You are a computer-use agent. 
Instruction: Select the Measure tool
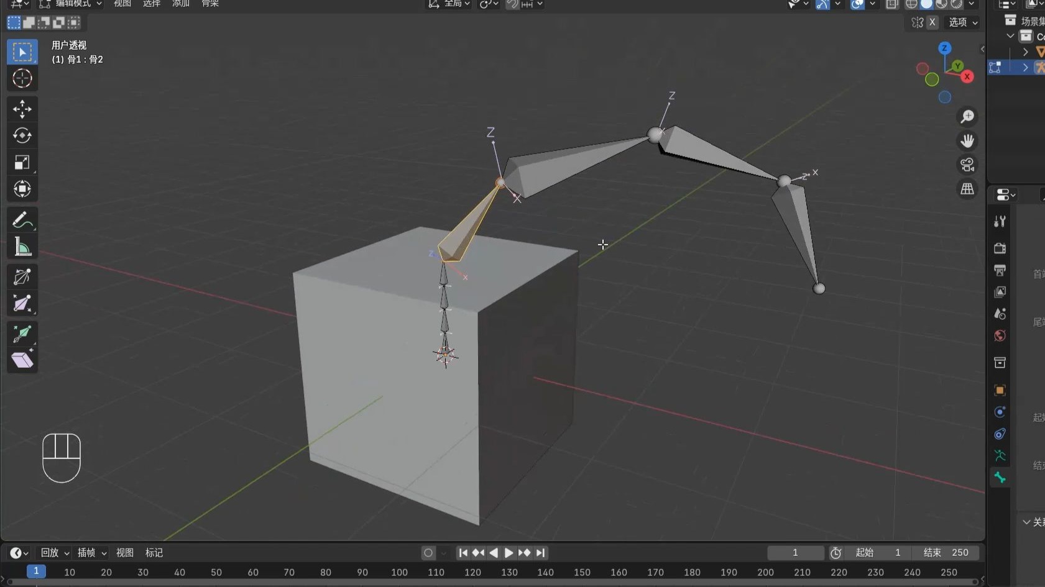click(x=22, y=247)
